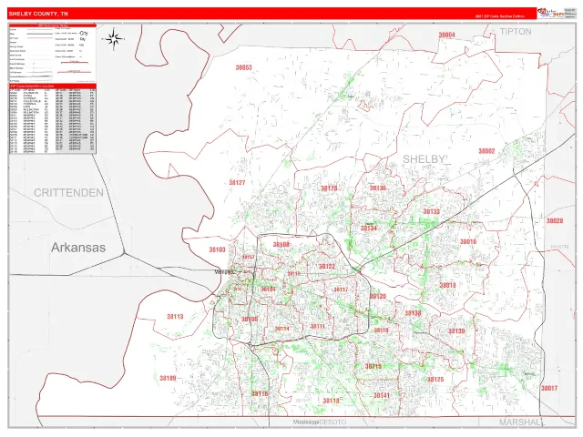
Task: Select ZIP code 38127
Action: pyautogui.click(x=237, y=182)
